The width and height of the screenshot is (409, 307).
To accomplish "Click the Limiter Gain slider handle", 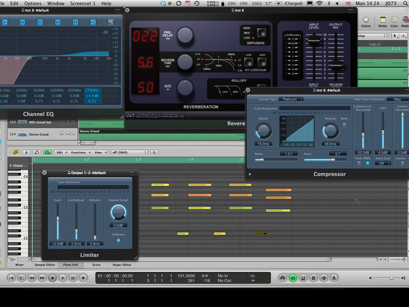I will [58, 218].
